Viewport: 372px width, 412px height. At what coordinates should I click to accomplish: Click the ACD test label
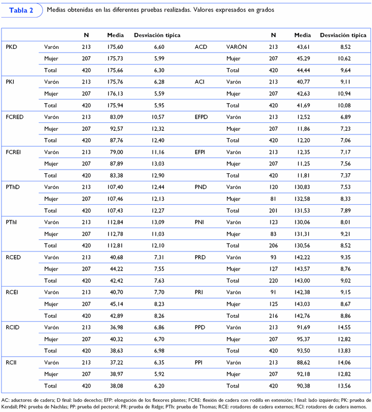[201, 47]
